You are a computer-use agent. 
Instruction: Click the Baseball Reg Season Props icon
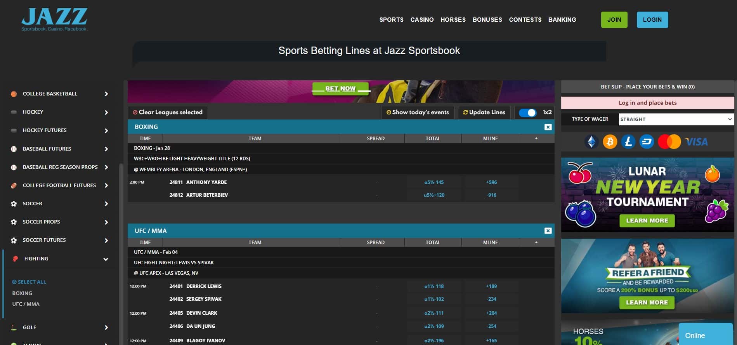coord(14,167)
